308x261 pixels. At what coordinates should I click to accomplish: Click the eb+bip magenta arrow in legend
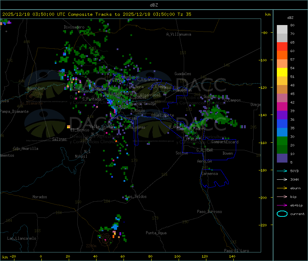282,205
